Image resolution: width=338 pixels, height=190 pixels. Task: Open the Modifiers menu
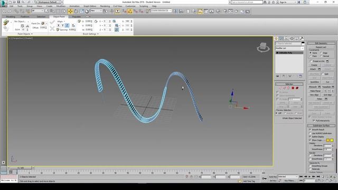pyautogui.click(x=61, y=6)
